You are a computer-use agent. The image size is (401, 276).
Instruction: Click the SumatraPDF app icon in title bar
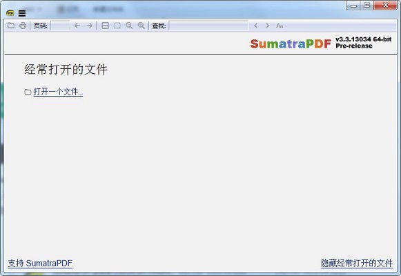coord(10,13)
